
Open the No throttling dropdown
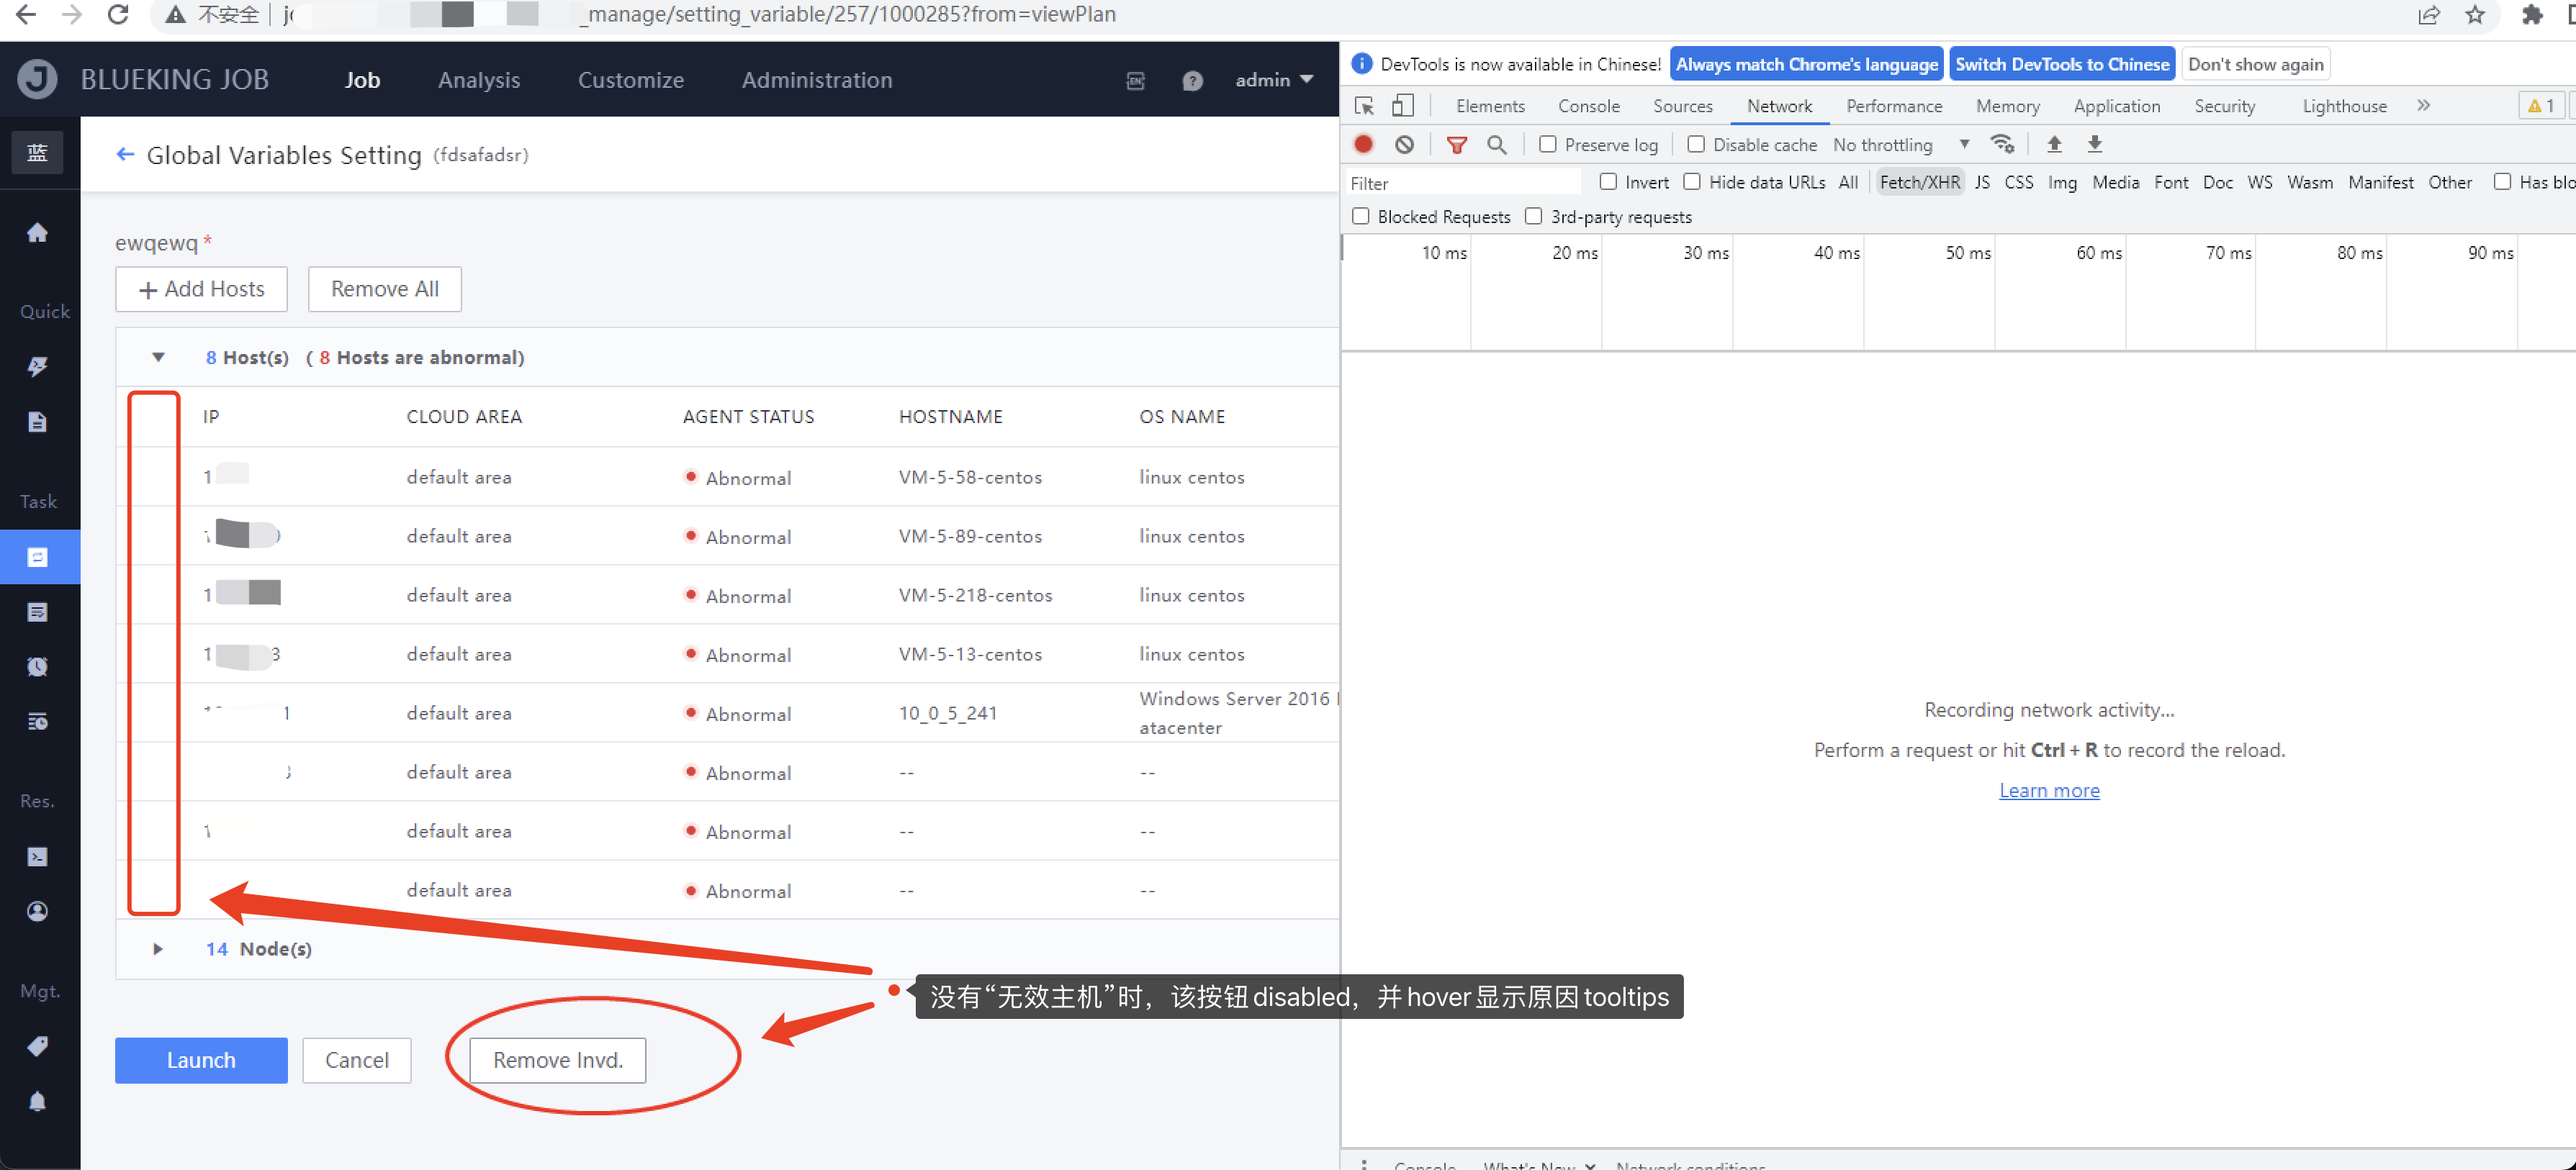tap(1899, 144)
